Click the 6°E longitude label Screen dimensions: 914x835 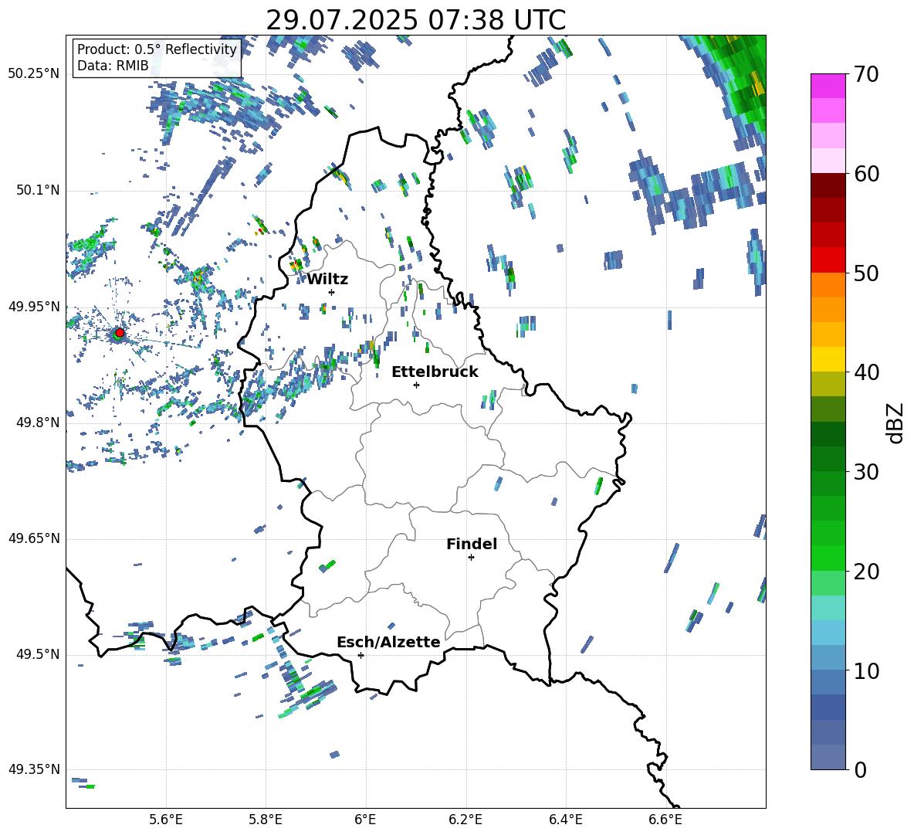pos(365,820)
